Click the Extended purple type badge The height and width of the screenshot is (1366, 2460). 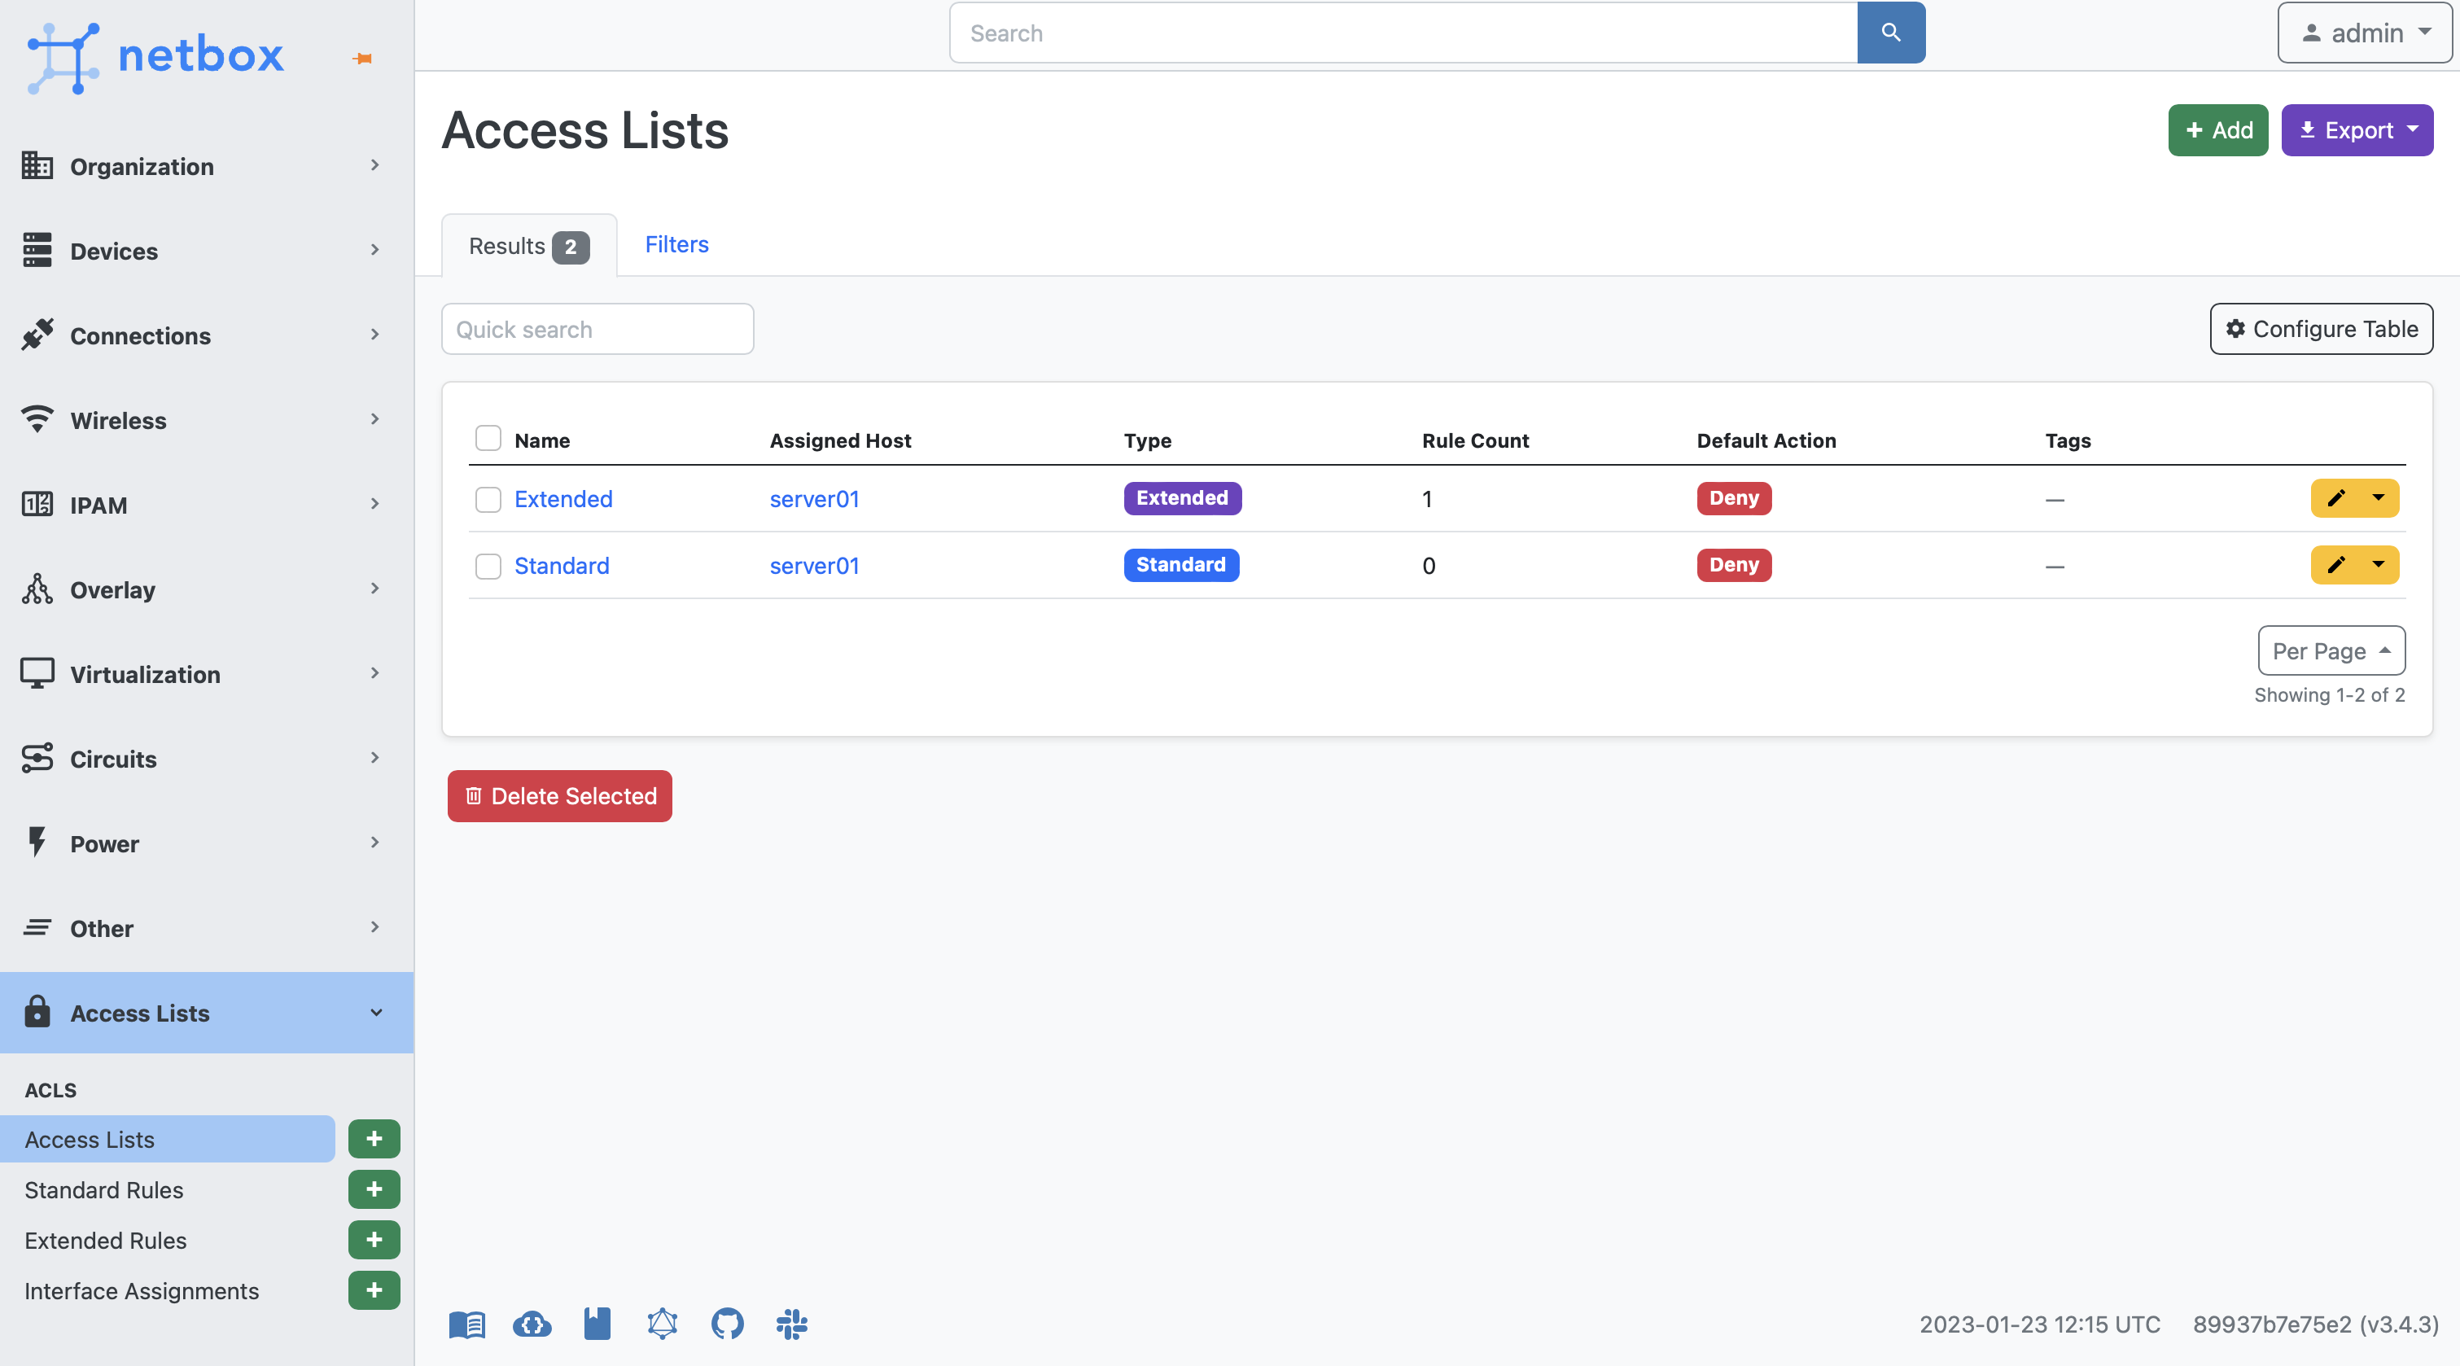[x=1182, y=497]
